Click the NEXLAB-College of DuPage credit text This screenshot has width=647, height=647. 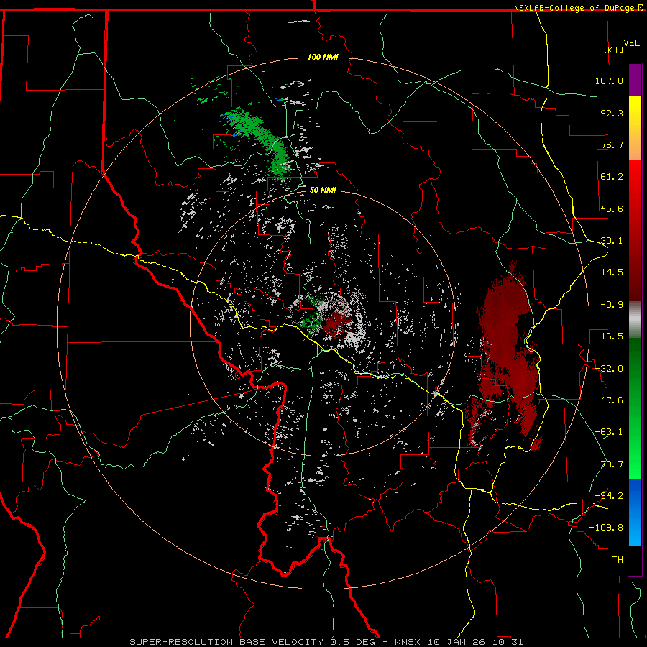click(574, 8)
